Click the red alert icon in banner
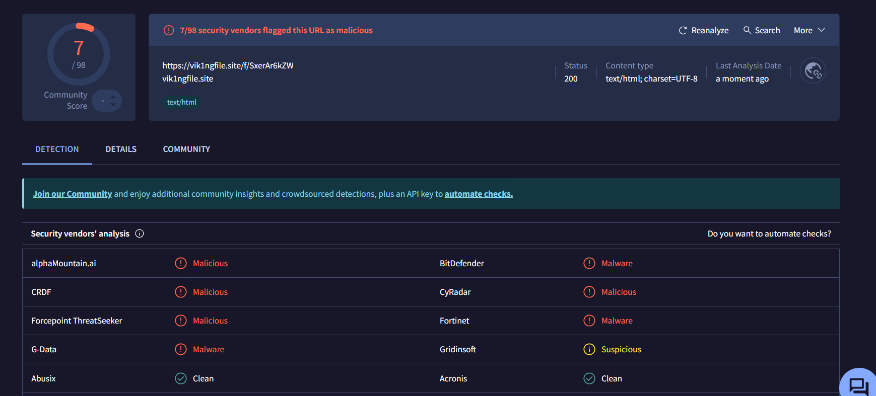The width and height of the screenshot is (876, 396). coord(169,31)
